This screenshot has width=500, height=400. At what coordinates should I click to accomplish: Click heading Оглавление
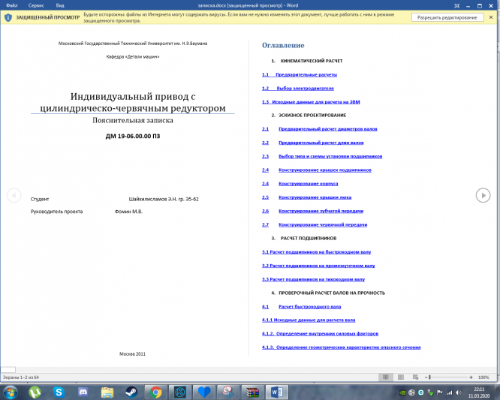tap(283, 45)
